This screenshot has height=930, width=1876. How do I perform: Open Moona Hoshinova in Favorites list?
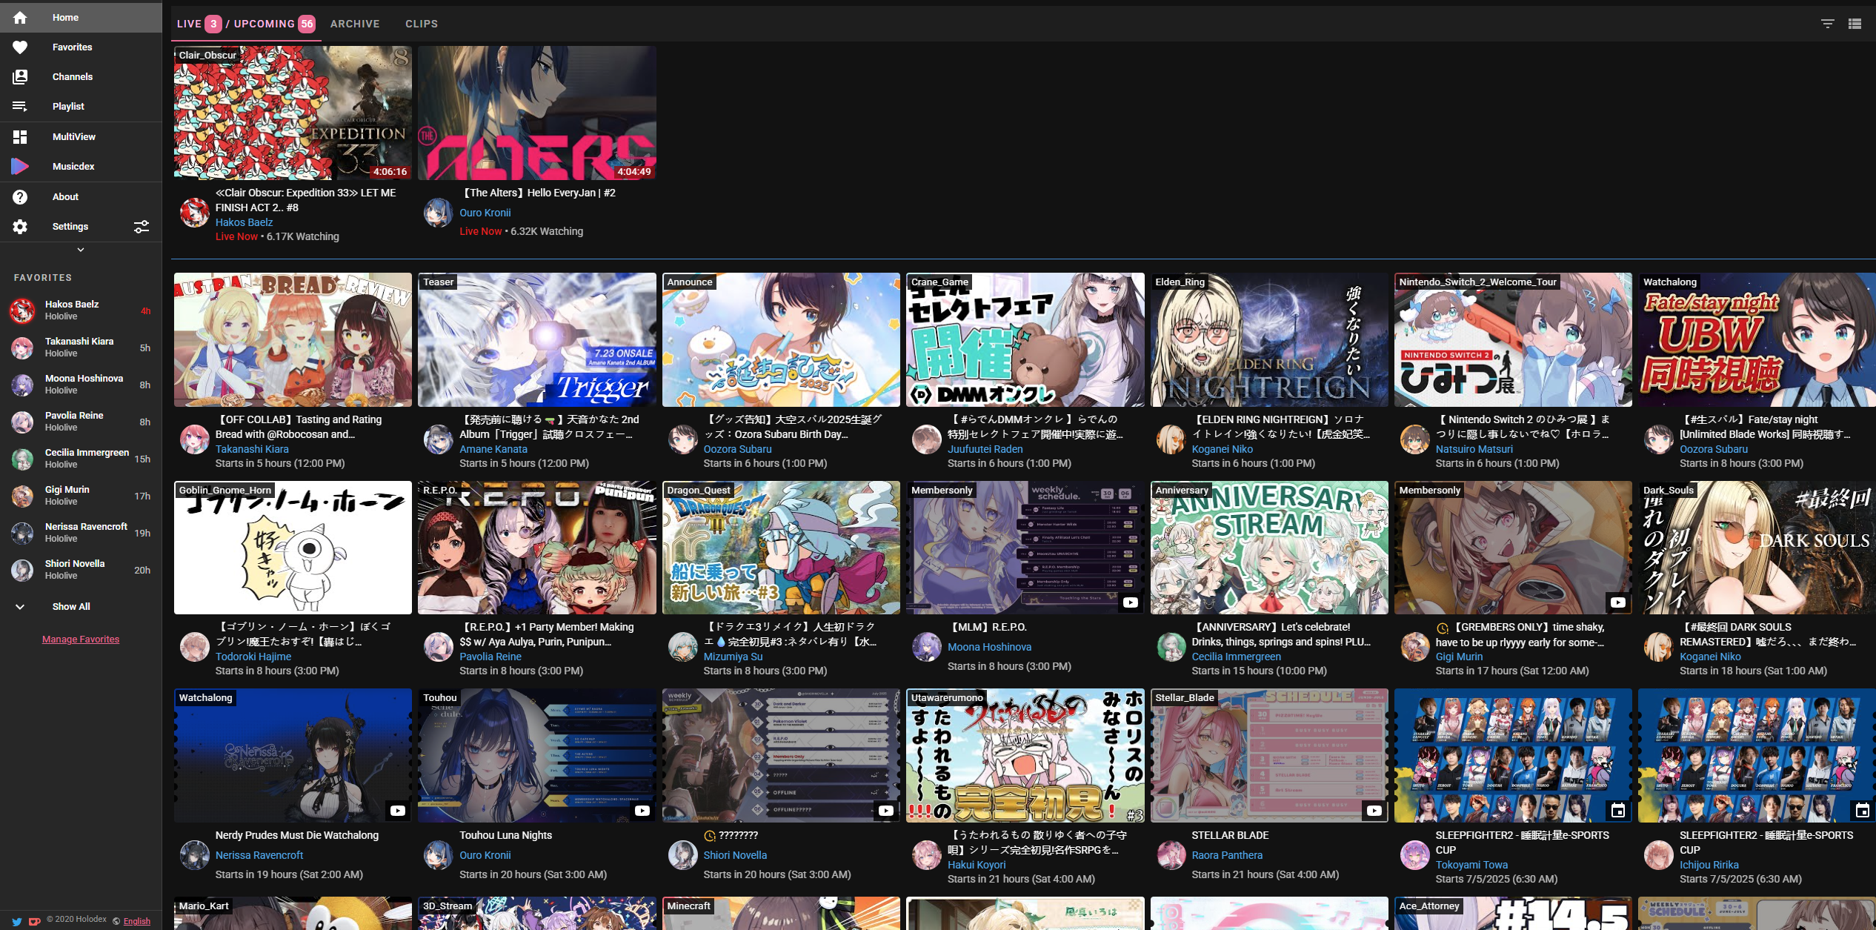pos(81,385)
